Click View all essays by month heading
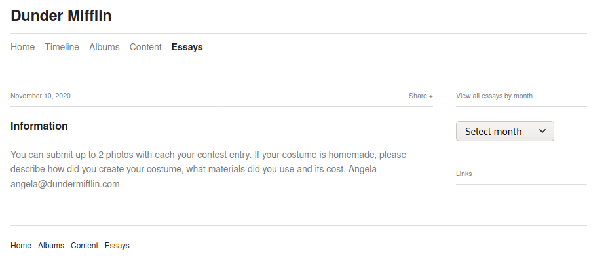 494,96
